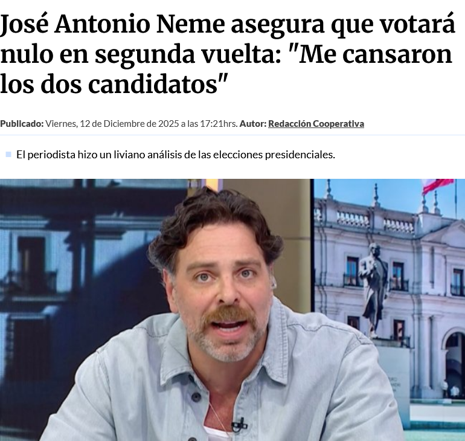The width and height of the screenshot is (465, 441).
Task: Click the arched doorway of the palace
Action: tap(454, 360)
